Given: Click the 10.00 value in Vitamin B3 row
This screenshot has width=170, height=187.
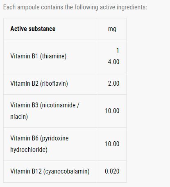Looking at the screenshot, I should tap(112, 111).
